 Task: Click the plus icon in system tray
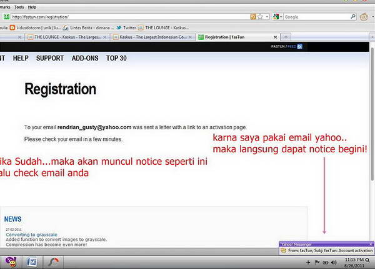308,262
